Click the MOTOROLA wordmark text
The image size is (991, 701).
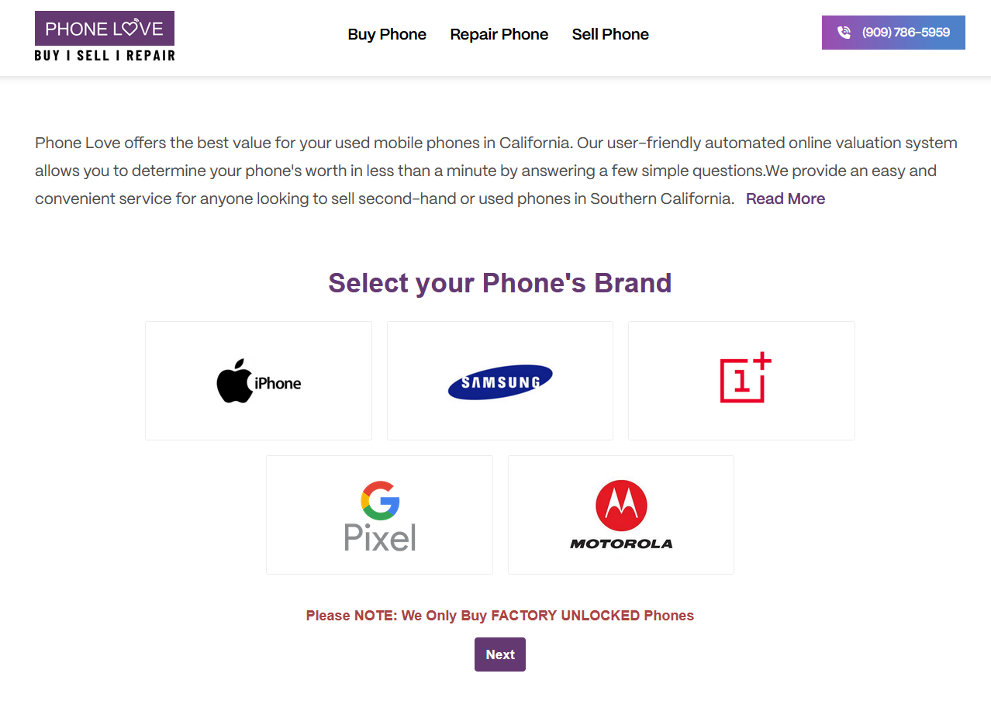[x=621, y=544]
